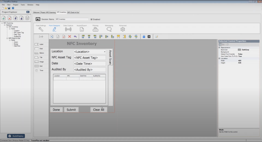Viewport: 262px width, 142px height.
Task: Open the Printing printer icon
Action: tap(95, 29)
